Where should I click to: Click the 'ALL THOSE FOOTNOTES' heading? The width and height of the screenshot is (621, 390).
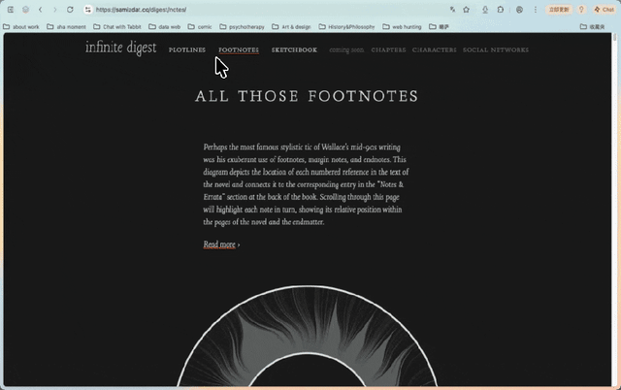(x=307, y=96)
